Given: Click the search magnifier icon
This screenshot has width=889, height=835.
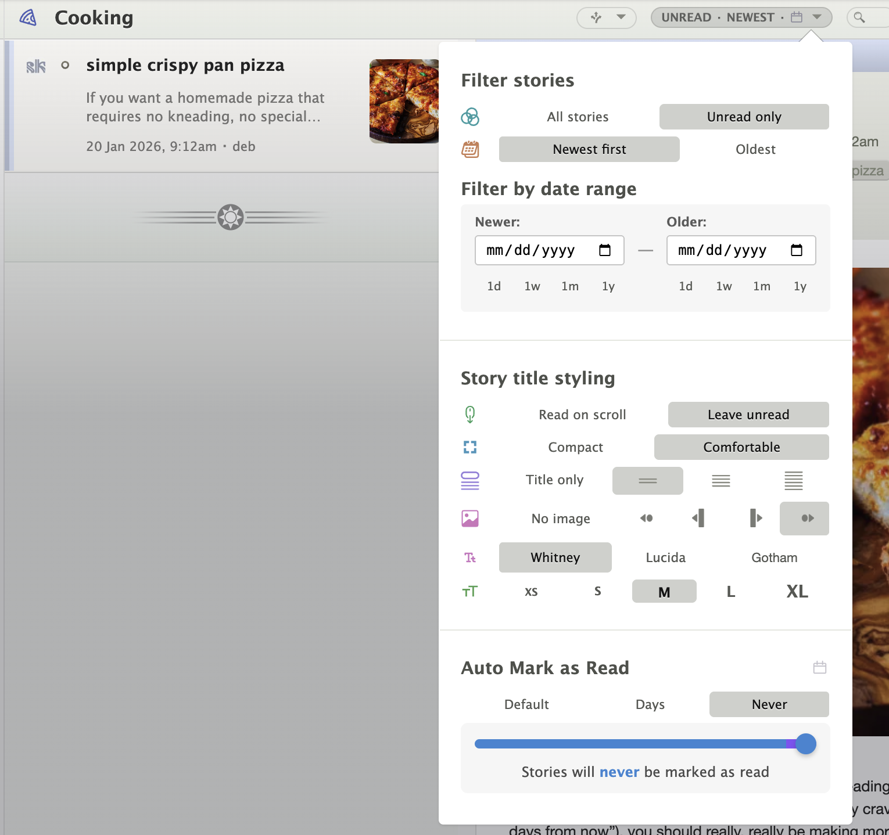Looking at the screenshot, I should (x=859, y=17).
